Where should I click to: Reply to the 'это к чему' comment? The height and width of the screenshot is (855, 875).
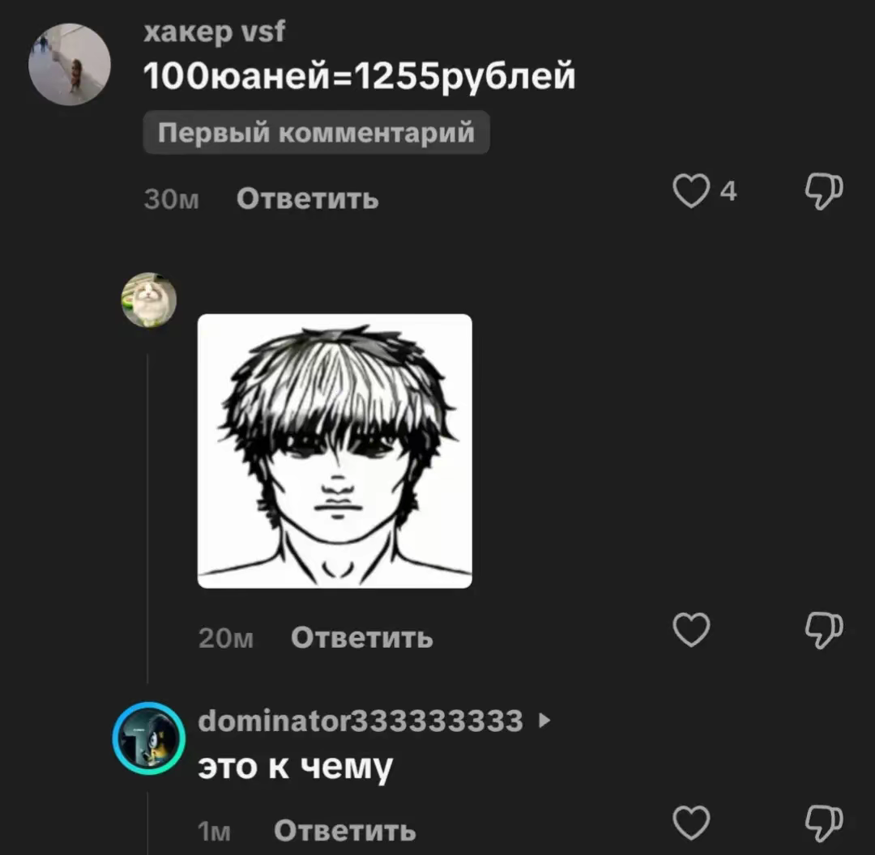tap(345, 831)
